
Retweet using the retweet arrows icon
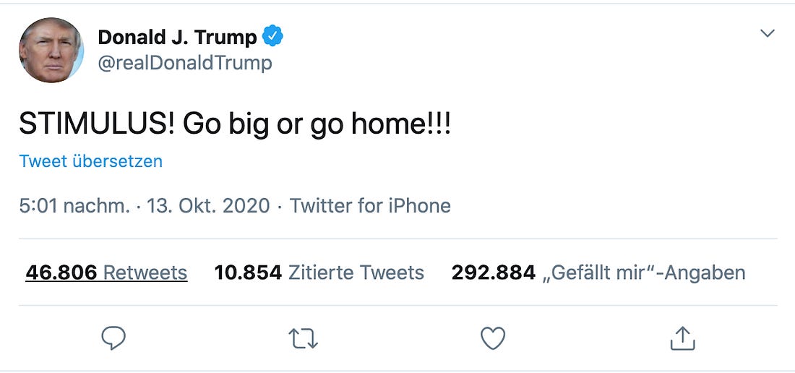pos(304,338)
